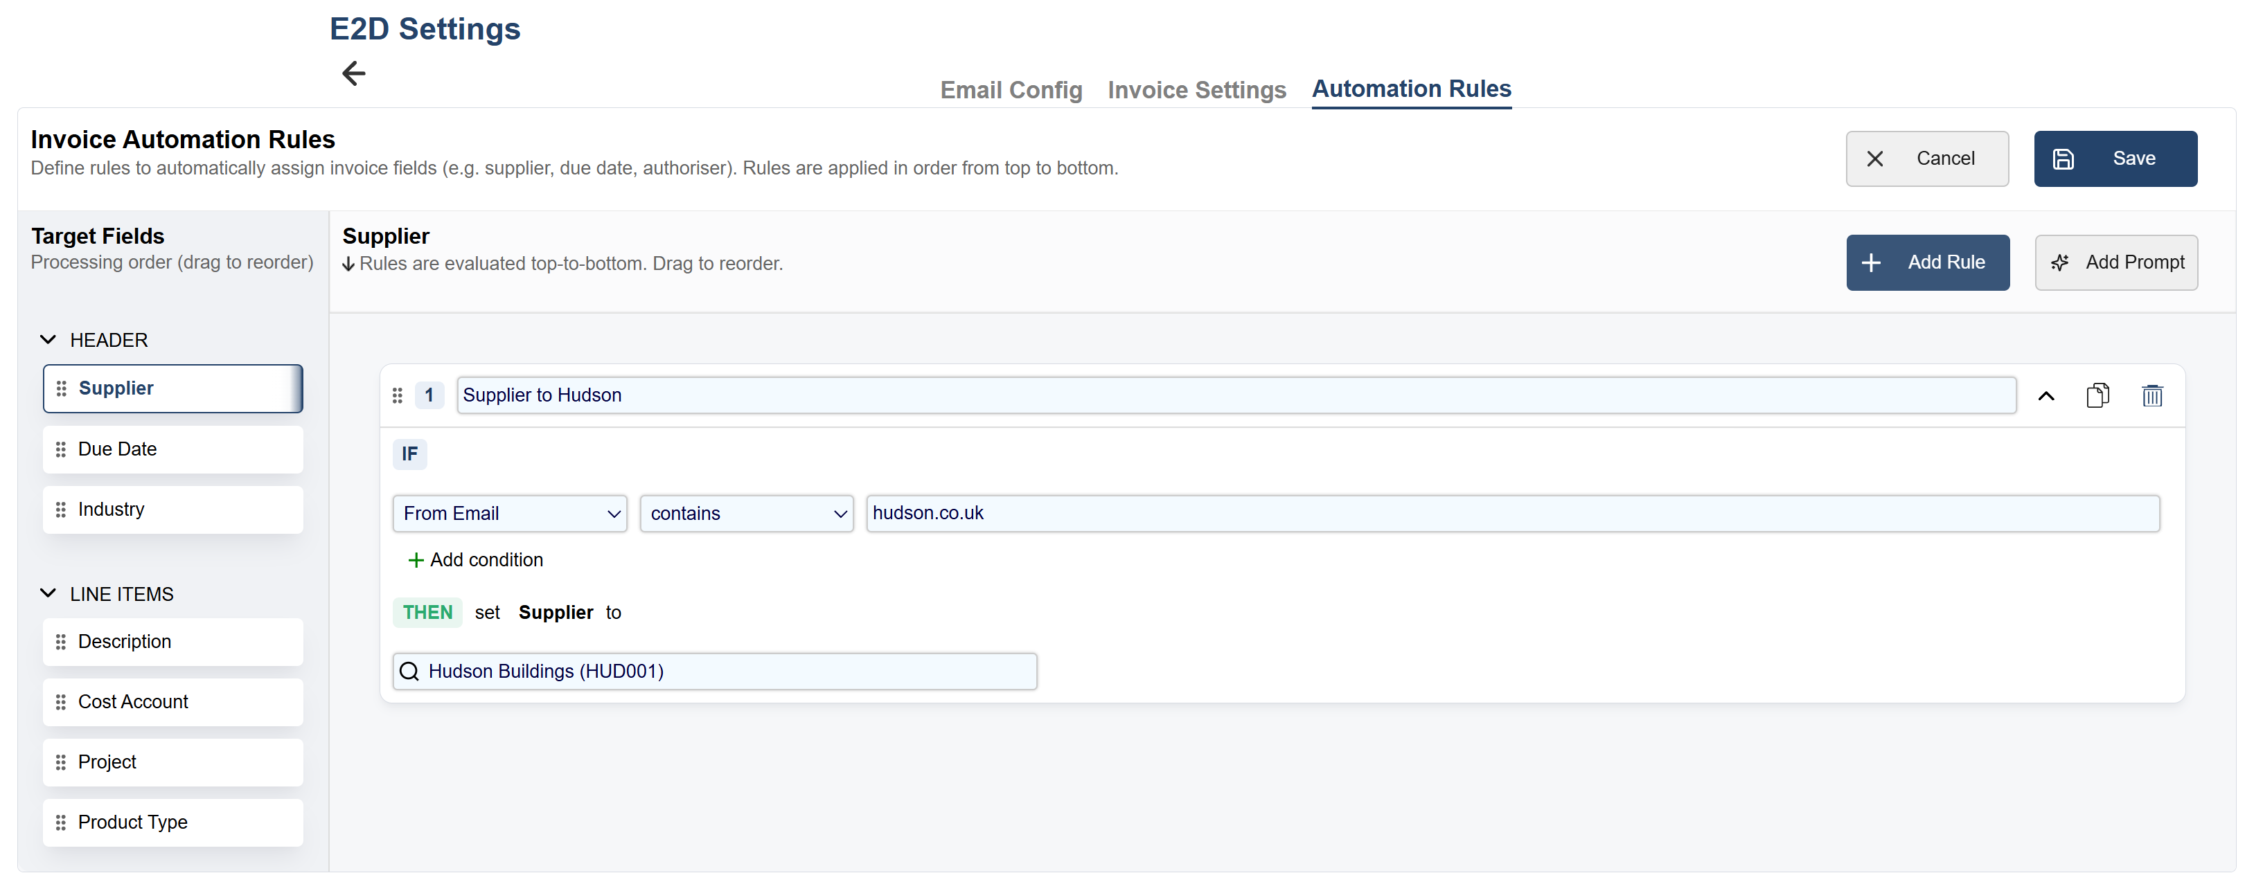Click the Due Date drag handle icon
Image resolution: width=2254 pixels, height=891 pixels.
click(61, 449)
